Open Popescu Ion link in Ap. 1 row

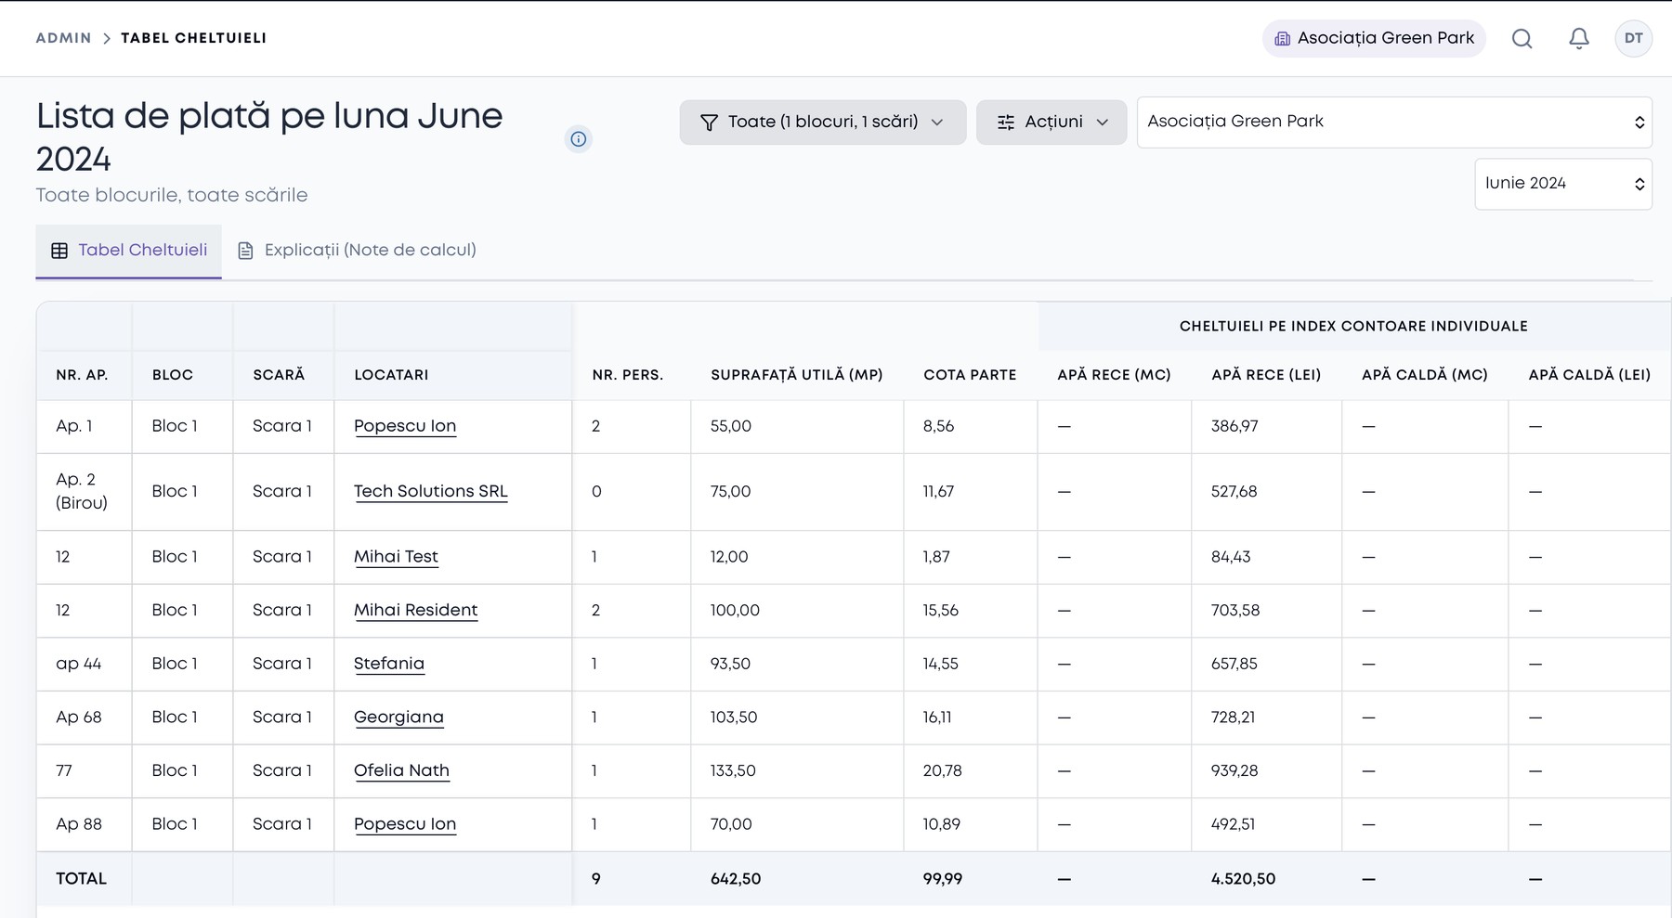[405, 426]
